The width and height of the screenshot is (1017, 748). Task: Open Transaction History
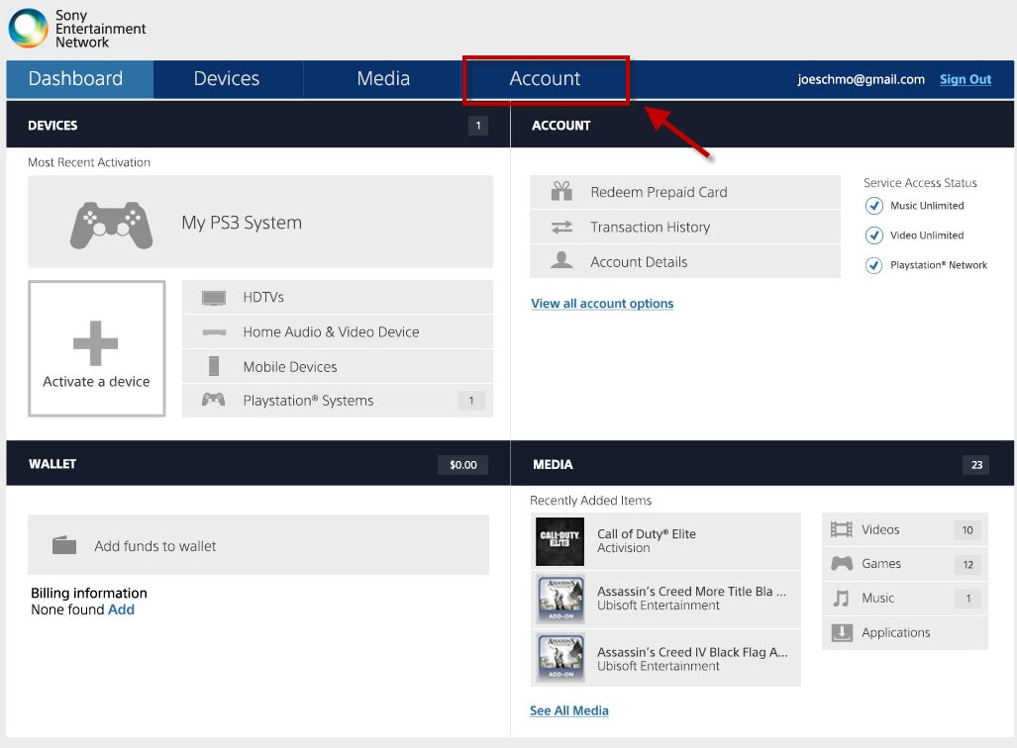pyautogui.click(x=685, y=227)
